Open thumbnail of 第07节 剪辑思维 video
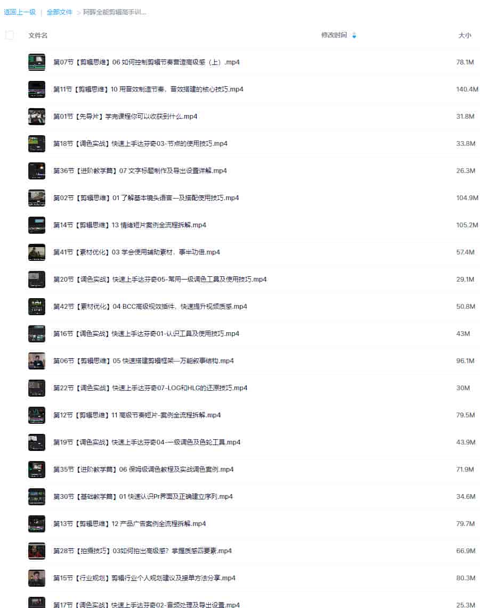The width and height of the screenshot is (480, 608). pyautogui.click(x=36, y=62)
